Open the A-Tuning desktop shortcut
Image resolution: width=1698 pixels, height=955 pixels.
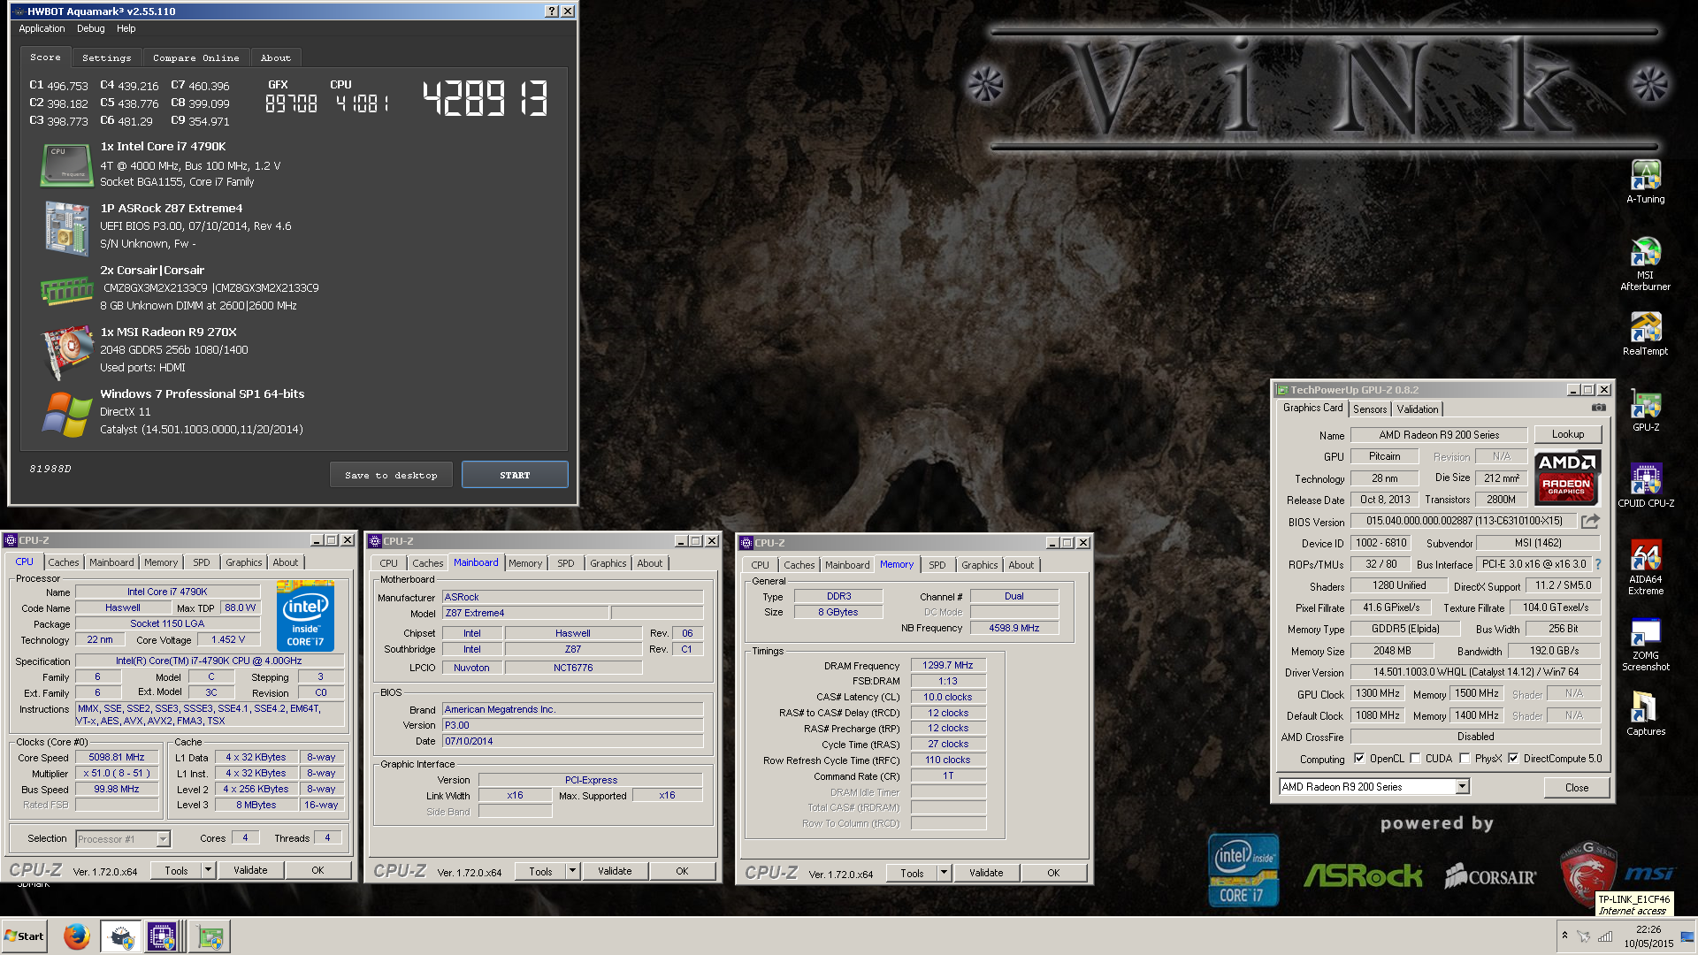tap(1645, 181)
